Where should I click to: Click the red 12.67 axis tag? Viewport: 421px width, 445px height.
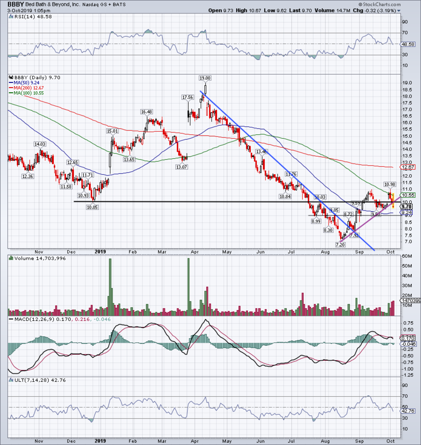408,168
